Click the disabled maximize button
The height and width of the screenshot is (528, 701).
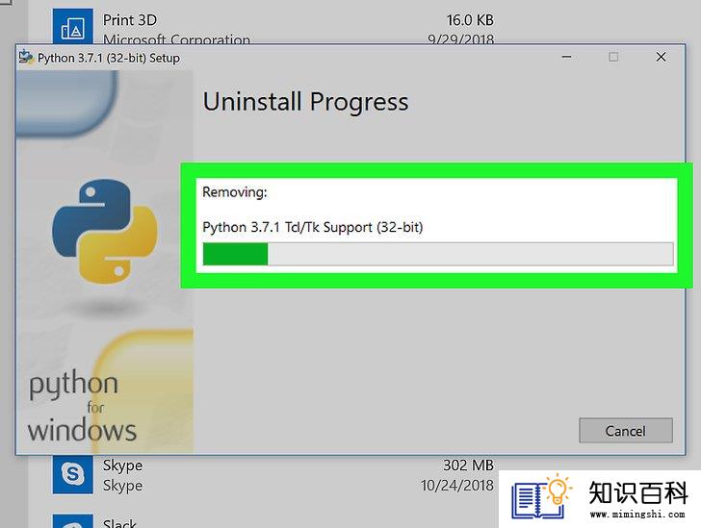point(613,57)
